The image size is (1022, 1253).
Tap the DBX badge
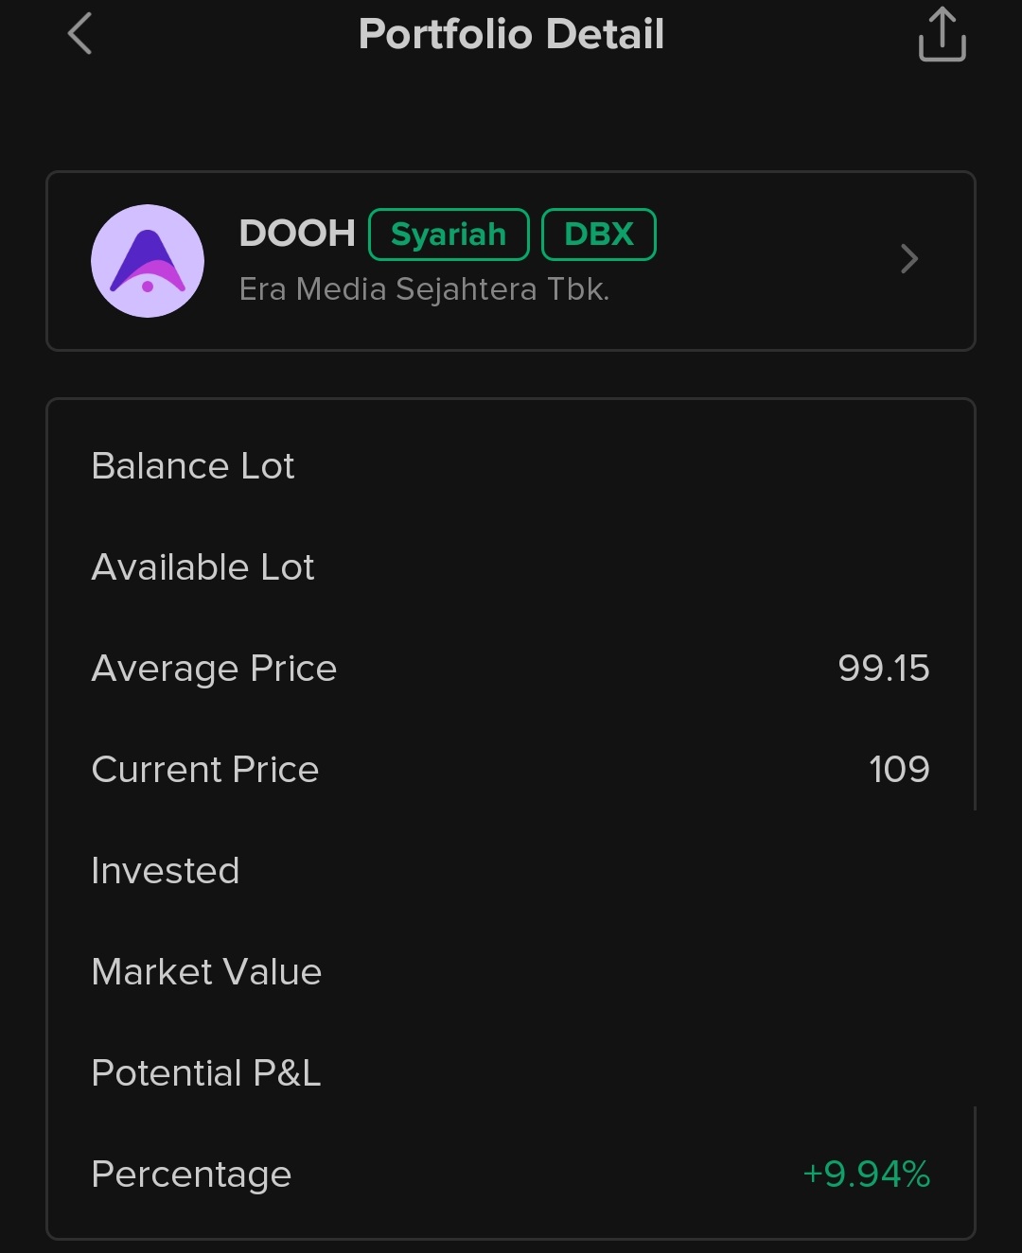(x=598, y=235)
